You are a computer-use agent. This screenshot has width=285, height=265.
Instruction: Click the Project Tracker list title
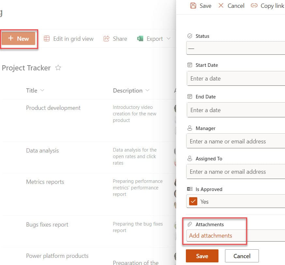[26, 68]
